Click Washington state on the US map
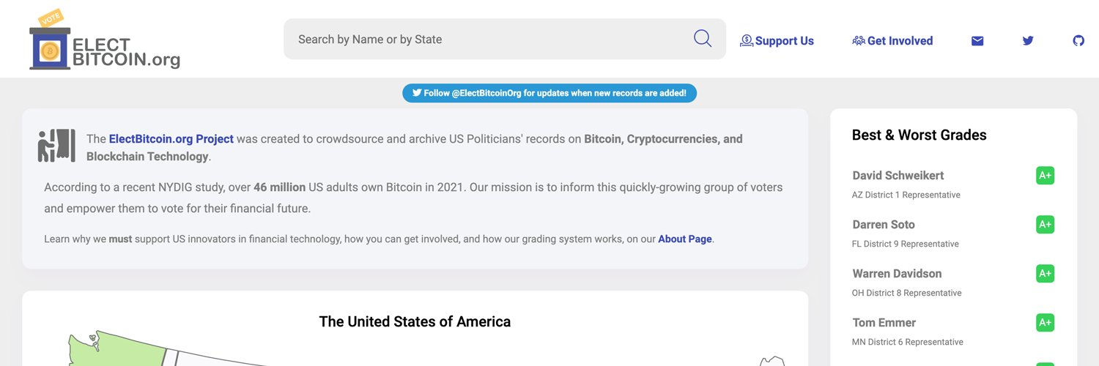Image resolution: width=1099 pixels, height=366 pixels. (x=125, y=352)
